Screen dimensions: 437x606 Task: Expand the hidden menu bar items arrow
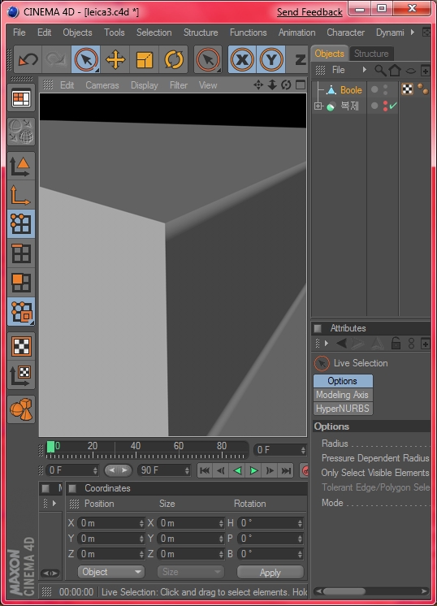tap(413, 32)
